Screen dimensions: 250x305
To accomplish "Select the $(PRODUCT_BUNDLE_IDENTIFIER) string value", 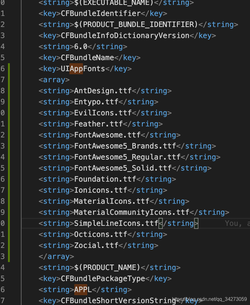I will point(136,25).
